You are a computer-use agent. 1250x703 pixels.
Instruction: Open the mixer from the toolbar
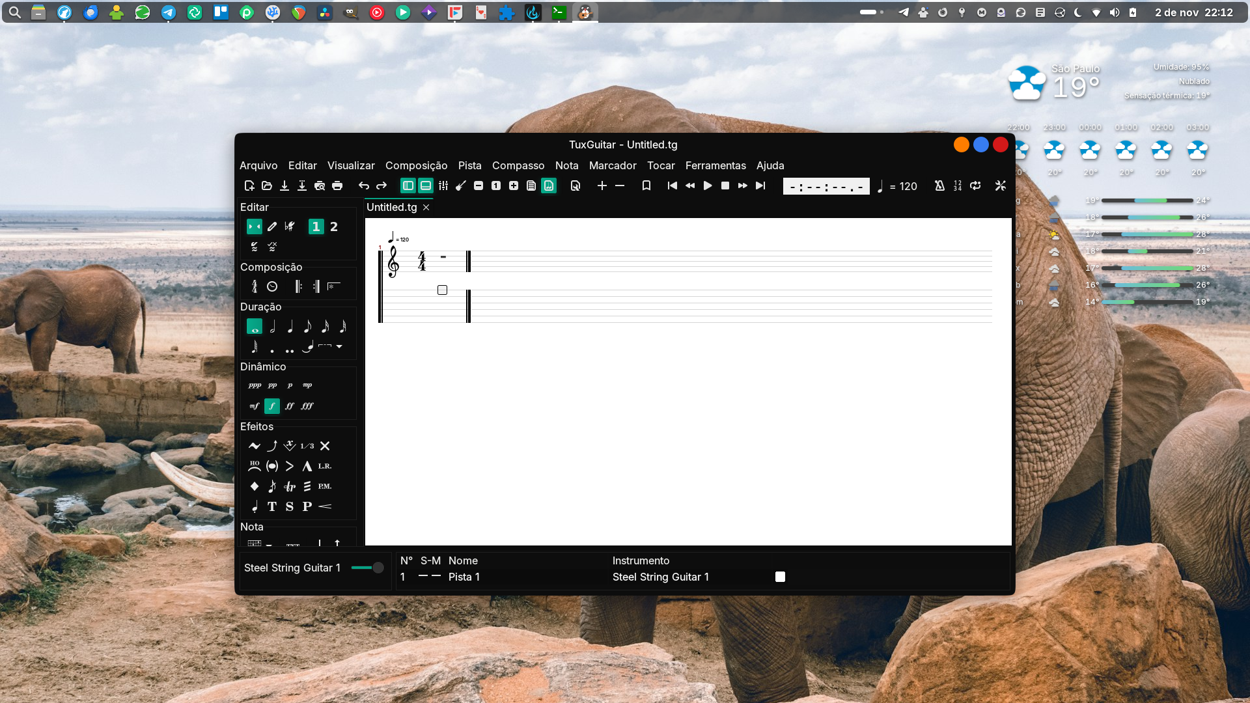tap(443, 186)
